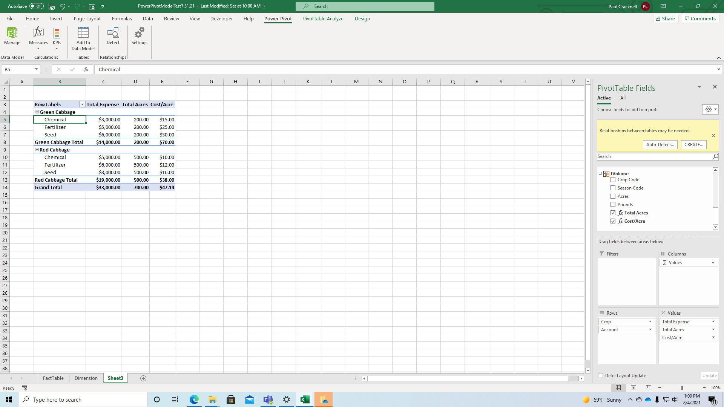Add a new sheet with the plus icon
The image size is (724, 407).
coord(143,378)
